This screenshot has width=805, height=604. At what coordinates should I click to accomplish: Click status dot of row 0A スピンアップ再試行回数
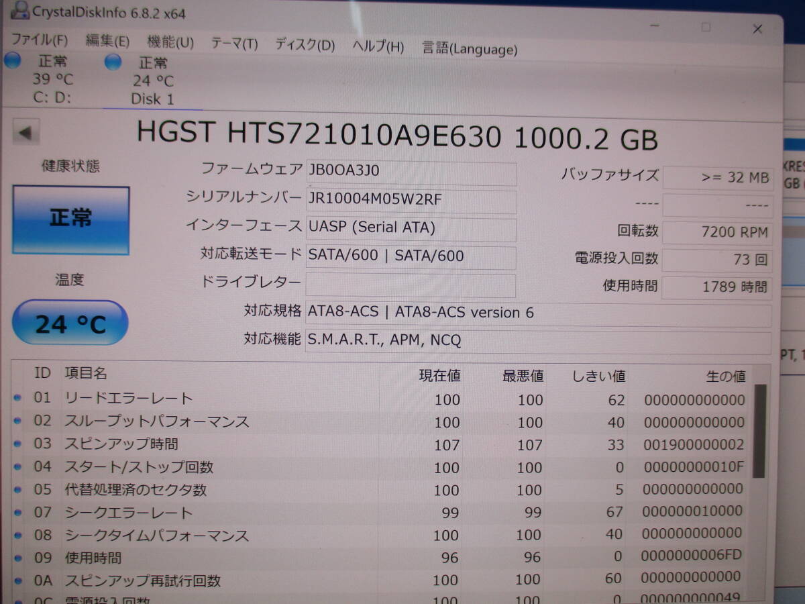(17, 581)
